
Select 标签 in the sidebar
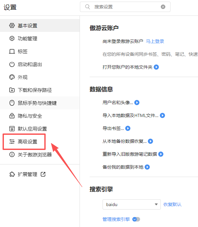(x=40, y=51)
